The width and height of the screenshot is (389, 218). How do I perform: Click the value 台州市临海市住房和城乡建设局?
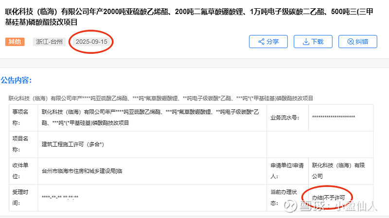tap(82, 171)
